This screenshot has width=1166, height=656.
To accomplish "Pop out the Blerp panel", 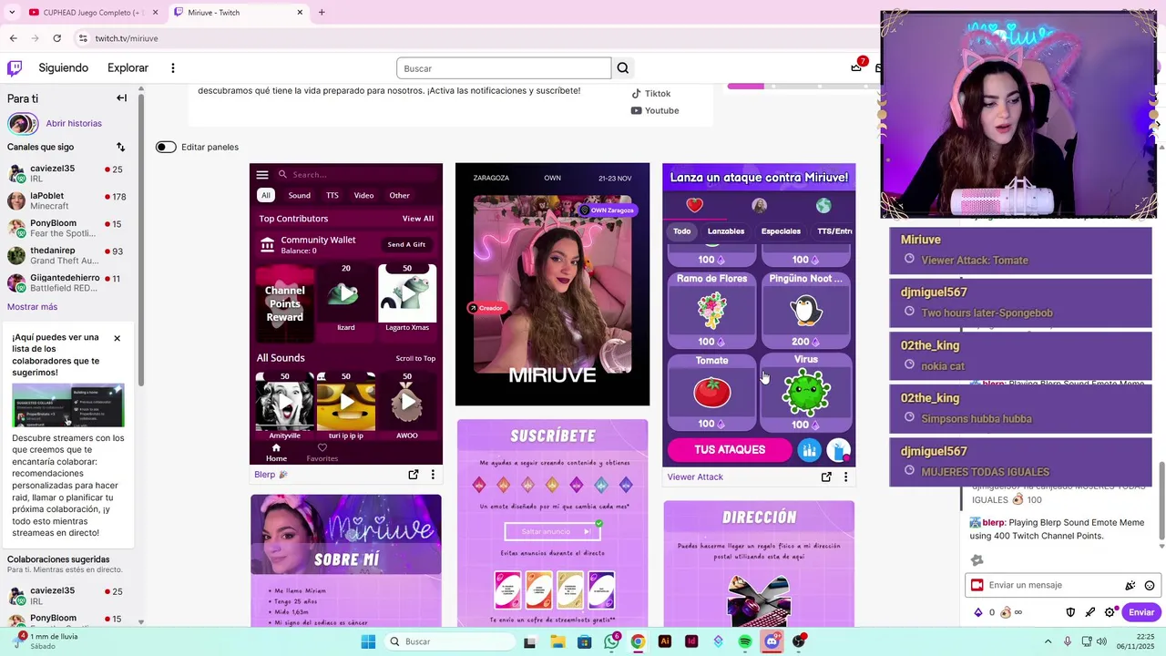I will pos(414,475).
